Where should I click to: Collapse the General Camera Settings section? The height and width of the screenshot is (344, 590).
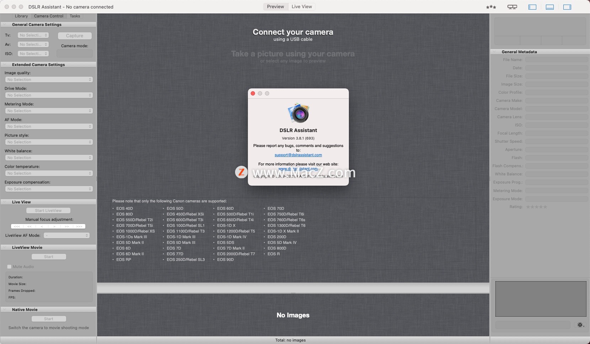5,24
